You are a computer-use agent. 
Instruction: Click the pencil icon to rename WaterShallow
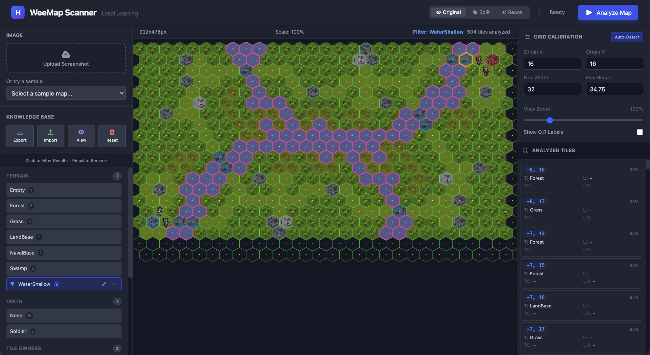point(104,284)
